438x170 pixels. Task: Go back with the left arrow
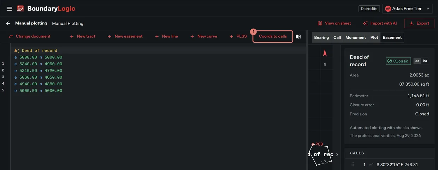pyautogui.click(x=8, y=23)
